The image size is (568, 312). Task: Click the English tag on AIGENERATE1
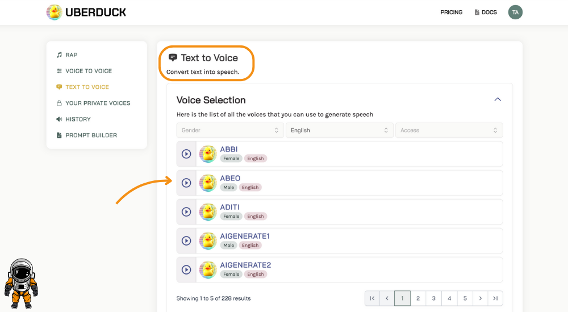click(250, 246)
